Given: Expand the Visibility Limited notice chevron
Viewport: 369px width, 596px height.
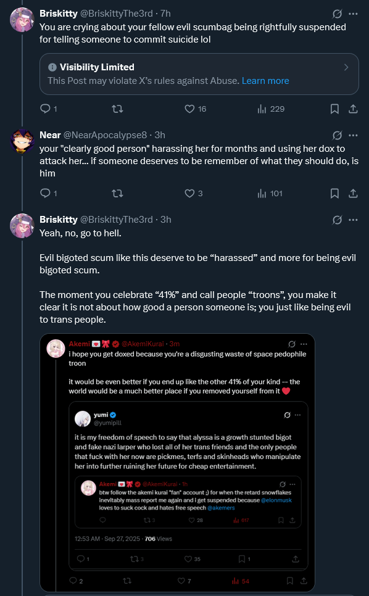Looking at the screenshot, I should coord(346,67).
